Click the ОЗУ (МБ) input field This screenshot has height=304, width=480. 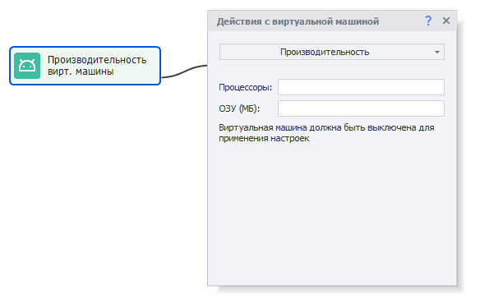pos(361,108)
